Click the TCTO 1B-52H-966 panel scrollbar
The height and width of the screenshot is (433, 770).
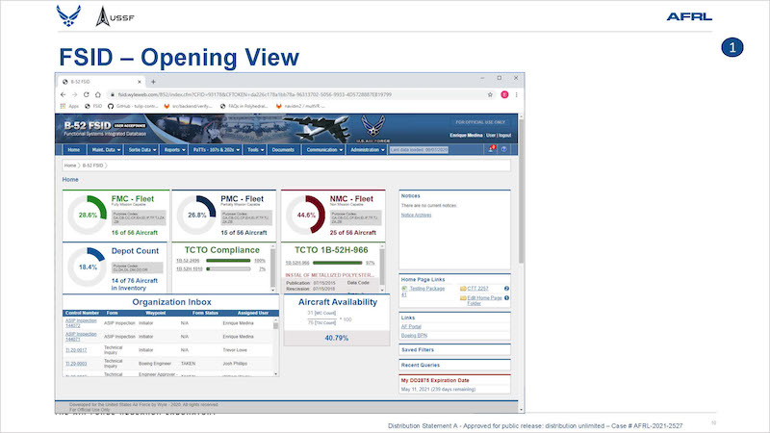[x=382, y=267]
